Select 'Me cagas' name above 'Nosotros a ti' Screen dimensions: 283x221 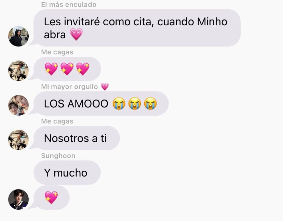[x=57, y=121]
